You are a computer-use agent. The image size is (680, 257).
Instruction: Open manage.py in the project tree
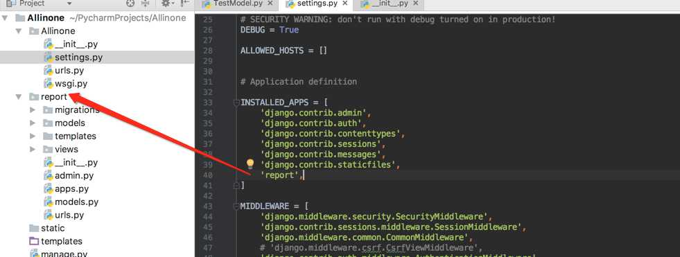click(64, 254)
